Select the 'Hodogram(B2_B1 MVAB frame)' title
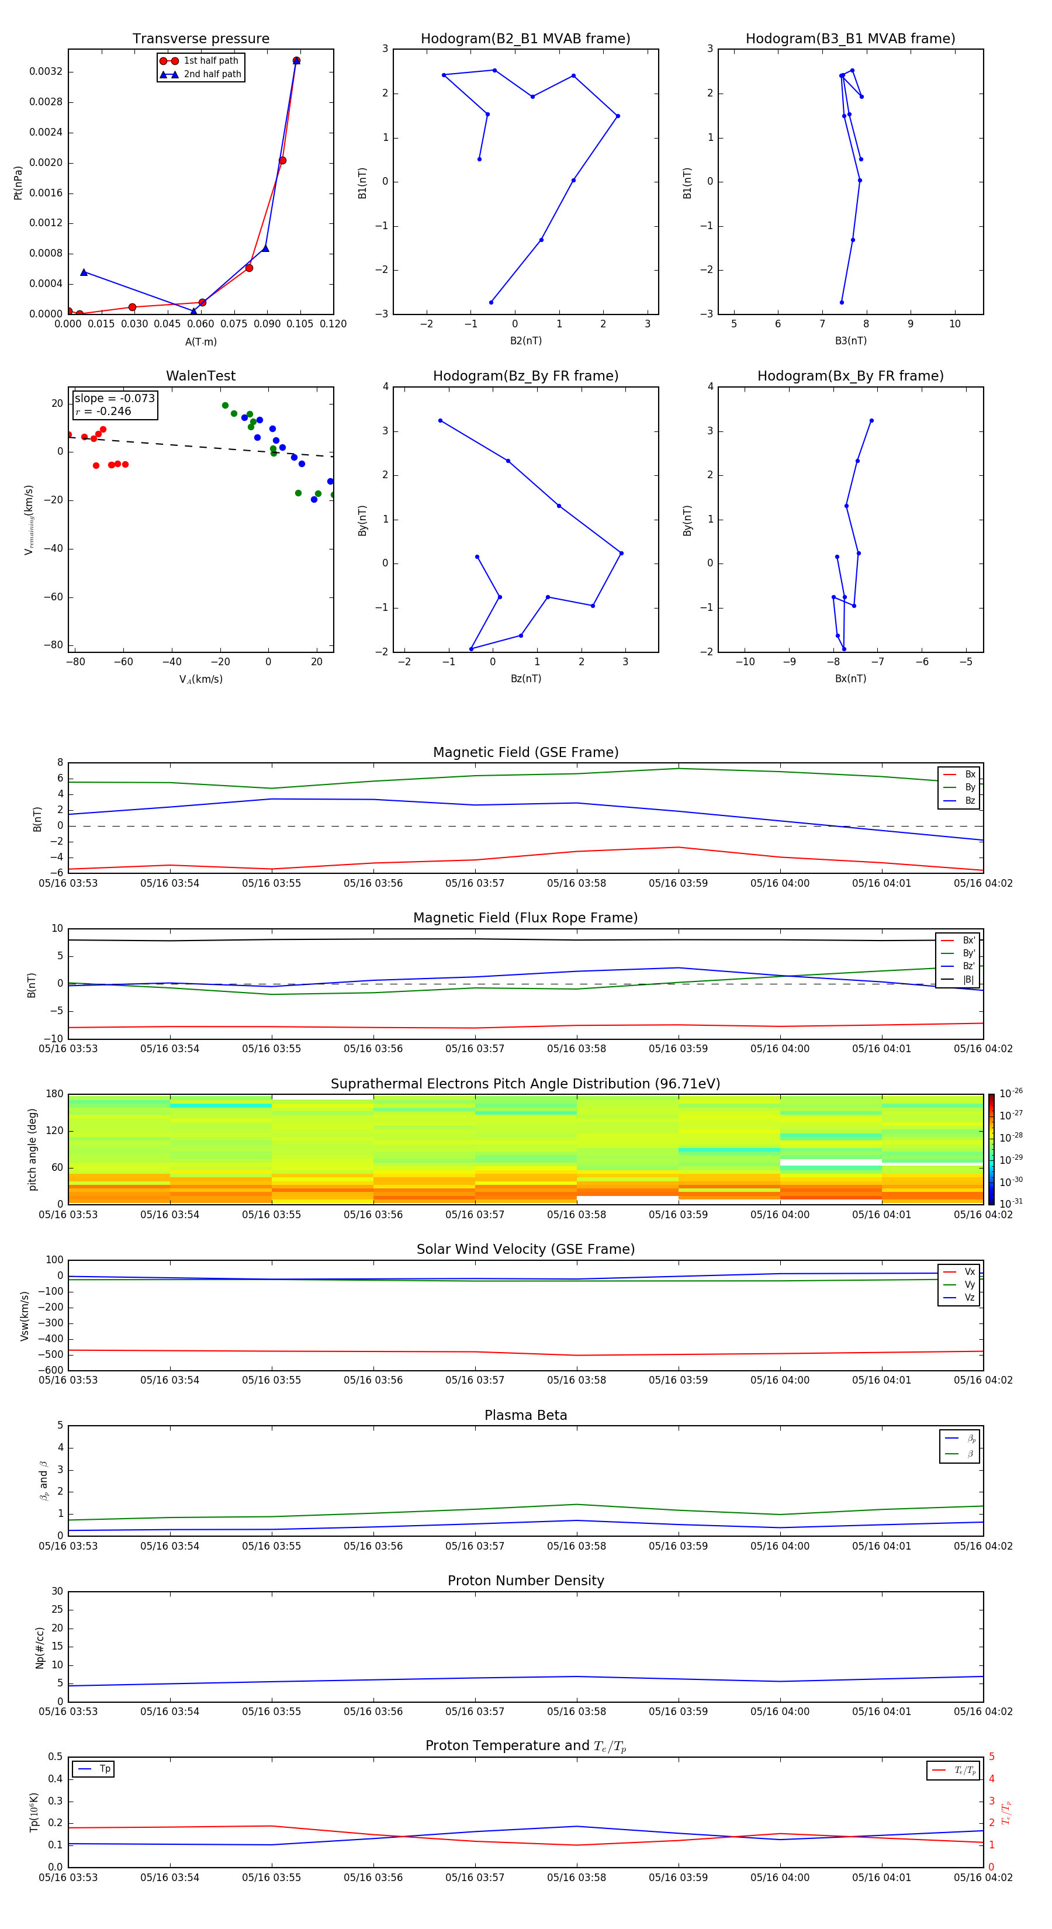Image resolution: width=1052 pixels, height=1929 pixels. point(525,39)
